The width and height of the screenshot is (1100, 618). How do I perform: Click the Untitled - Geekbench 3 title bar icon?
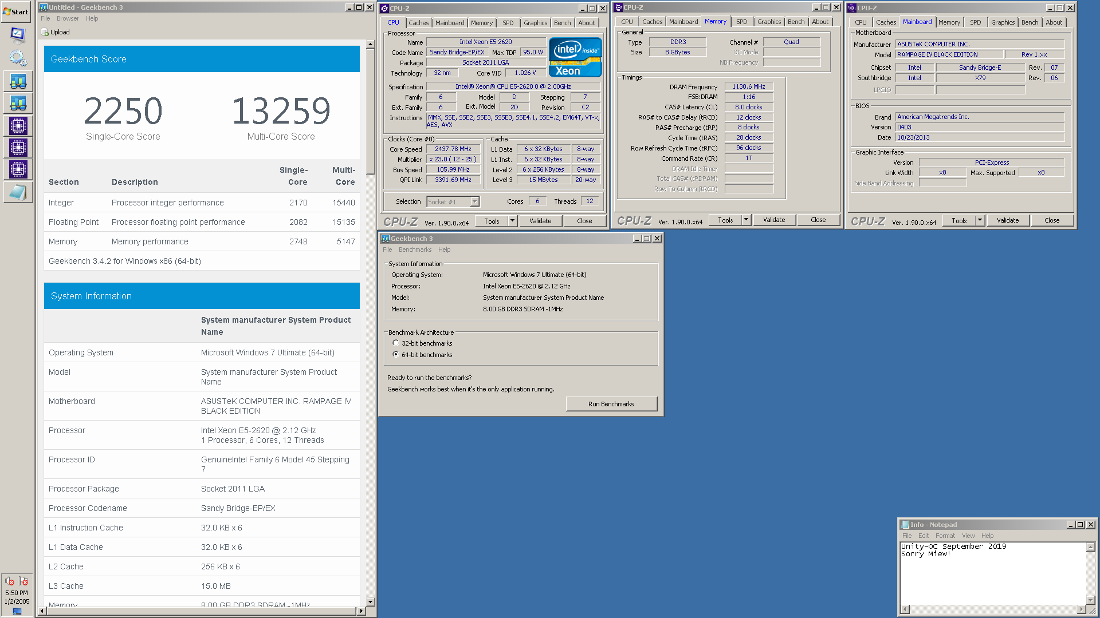[44, 7]
